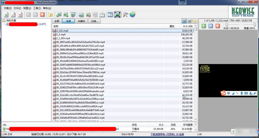Select the file starting 91_01d5b9ff744

click(123, 80)
